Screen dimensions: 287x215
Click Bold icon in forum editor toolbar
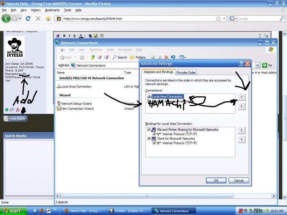(64, 36)
